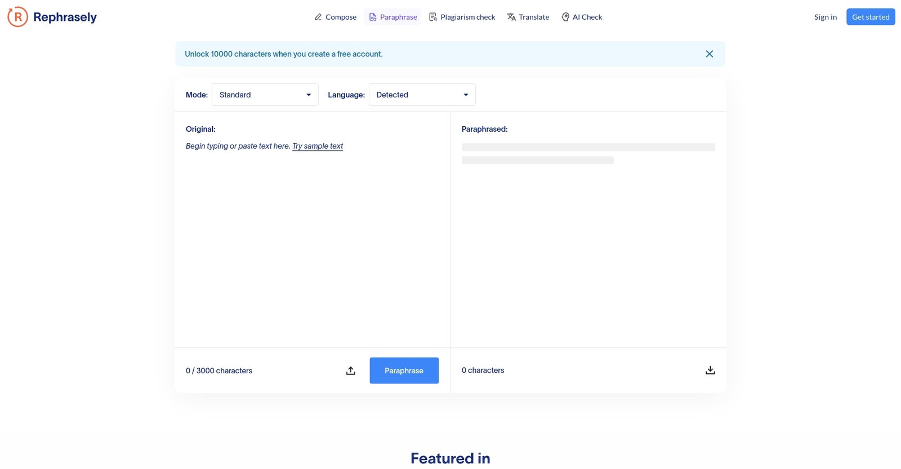Click the Get started button

[x=871, y=17]
